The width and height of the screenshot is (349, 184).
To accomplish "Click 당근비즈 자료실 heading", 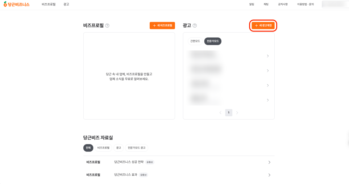I will [x=98, y=138].
